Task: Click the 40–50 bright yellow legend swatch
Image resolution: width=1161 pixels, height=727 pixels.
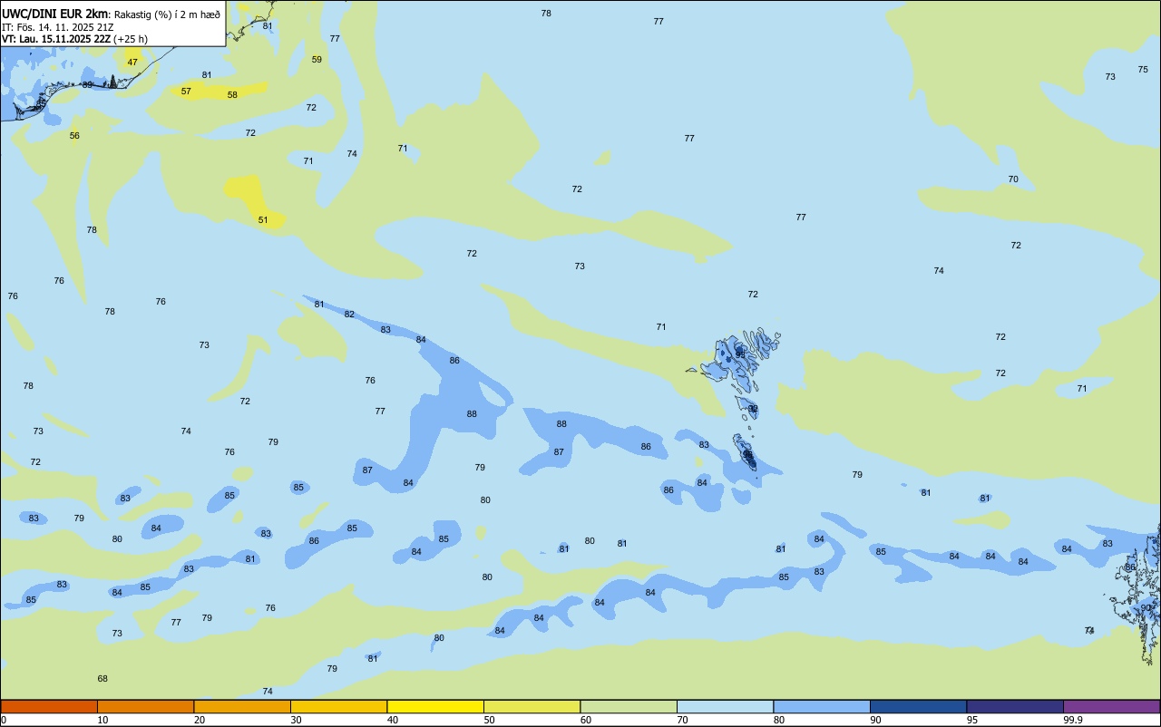Action: (x=435, y=706)
